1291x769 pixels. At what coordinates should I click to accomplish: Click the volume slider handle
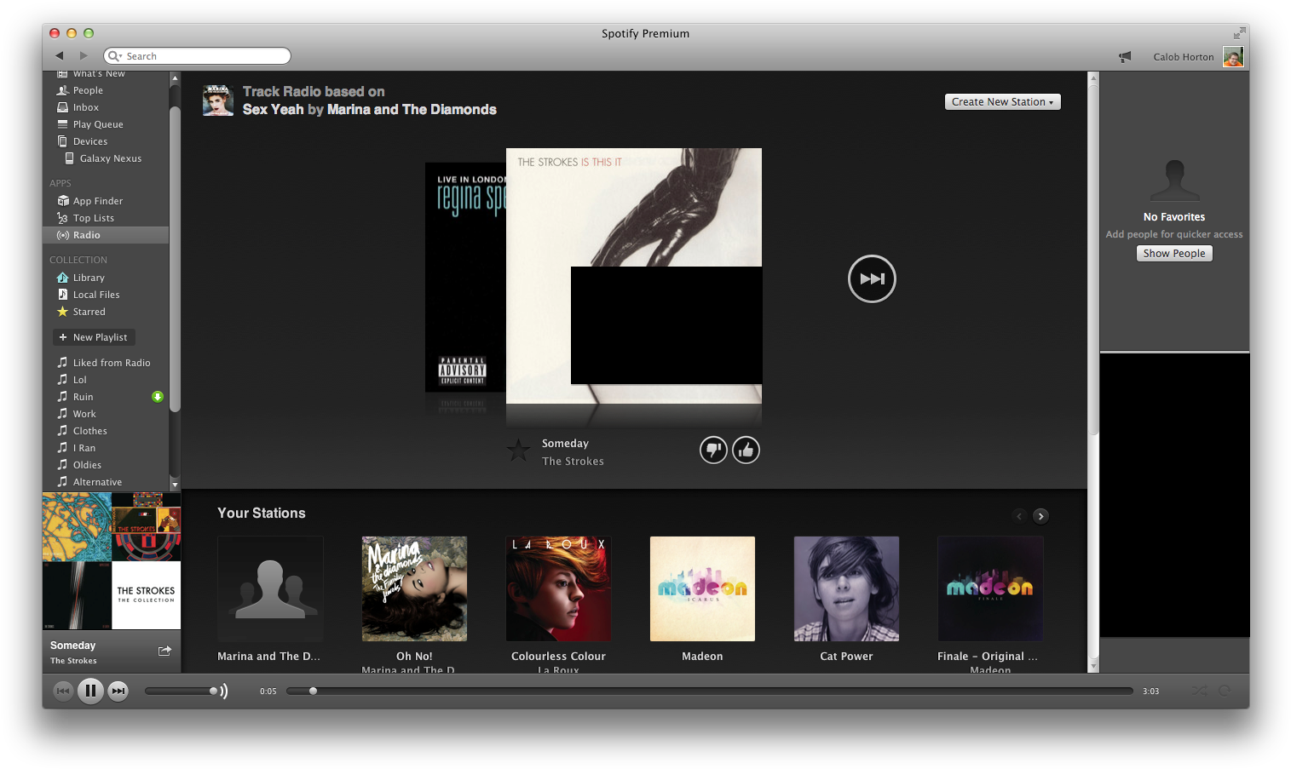coord(213,691)
